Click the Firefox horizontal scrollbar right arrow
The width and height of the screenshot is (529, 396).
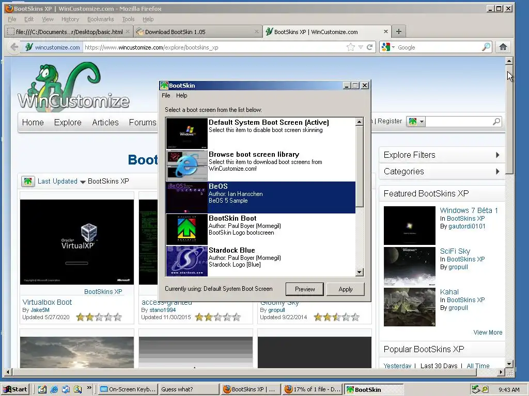(501, 372)
